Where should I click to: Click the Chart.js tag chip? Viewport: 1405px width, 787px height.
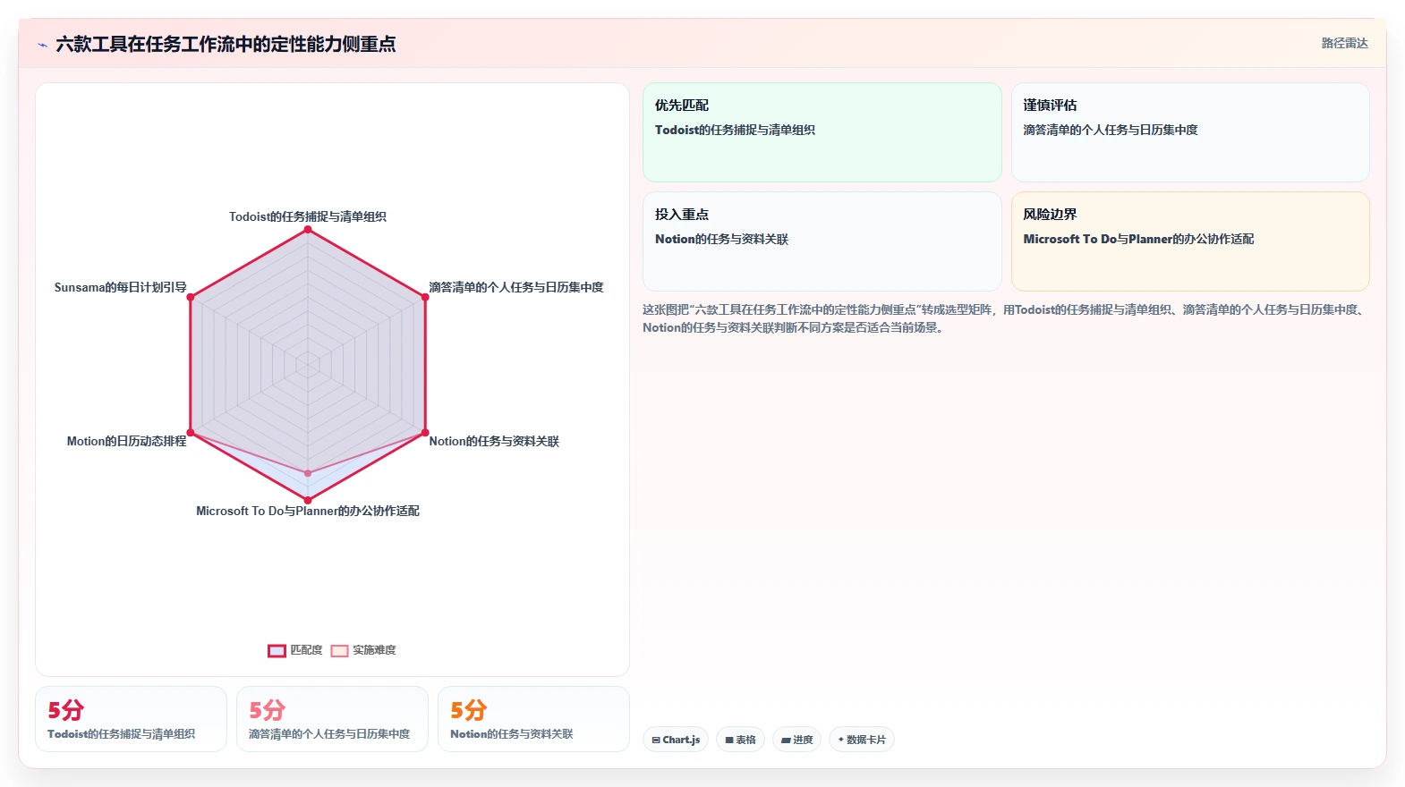(676, 740)
